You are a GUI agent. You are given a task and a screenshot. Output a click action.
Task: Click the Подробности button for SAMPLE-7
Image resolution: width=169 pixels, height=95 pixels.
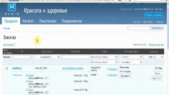(157, 78)
